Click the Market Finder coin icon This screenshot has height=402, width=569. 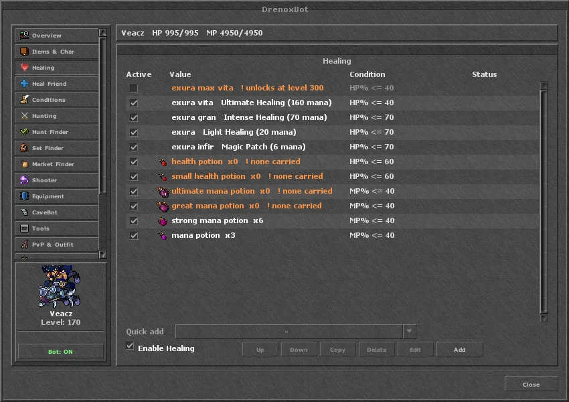[24, 163]
